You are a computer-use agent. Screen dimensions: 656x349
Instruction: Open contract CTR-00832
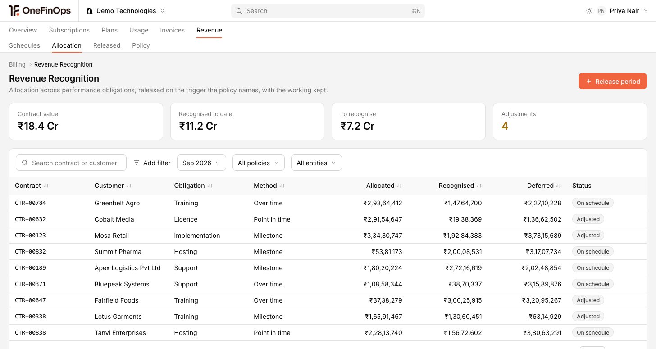pyautogui.click(x=30, y=252)
